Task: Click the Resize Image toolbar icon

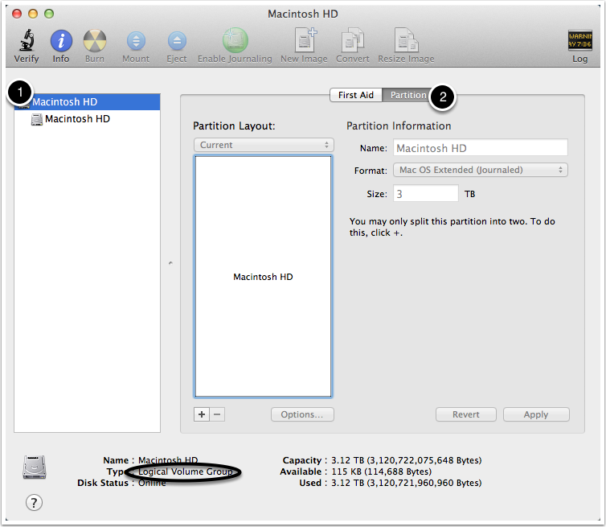Action: tap(406, 39)
